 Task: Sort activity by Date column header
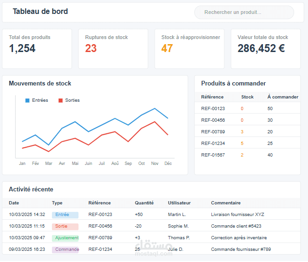14,203
